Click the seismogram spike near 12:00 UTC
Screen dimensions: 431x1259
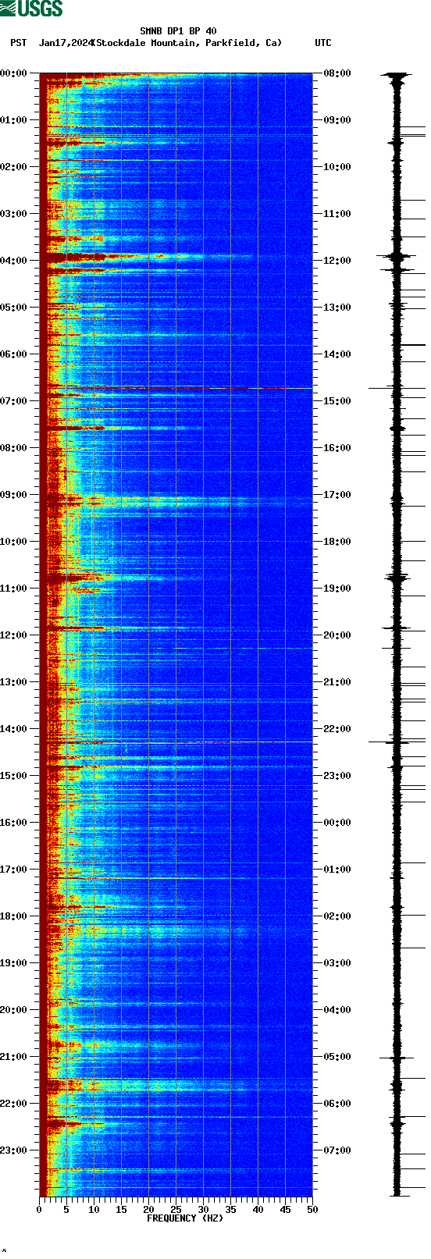click(397, 256)
